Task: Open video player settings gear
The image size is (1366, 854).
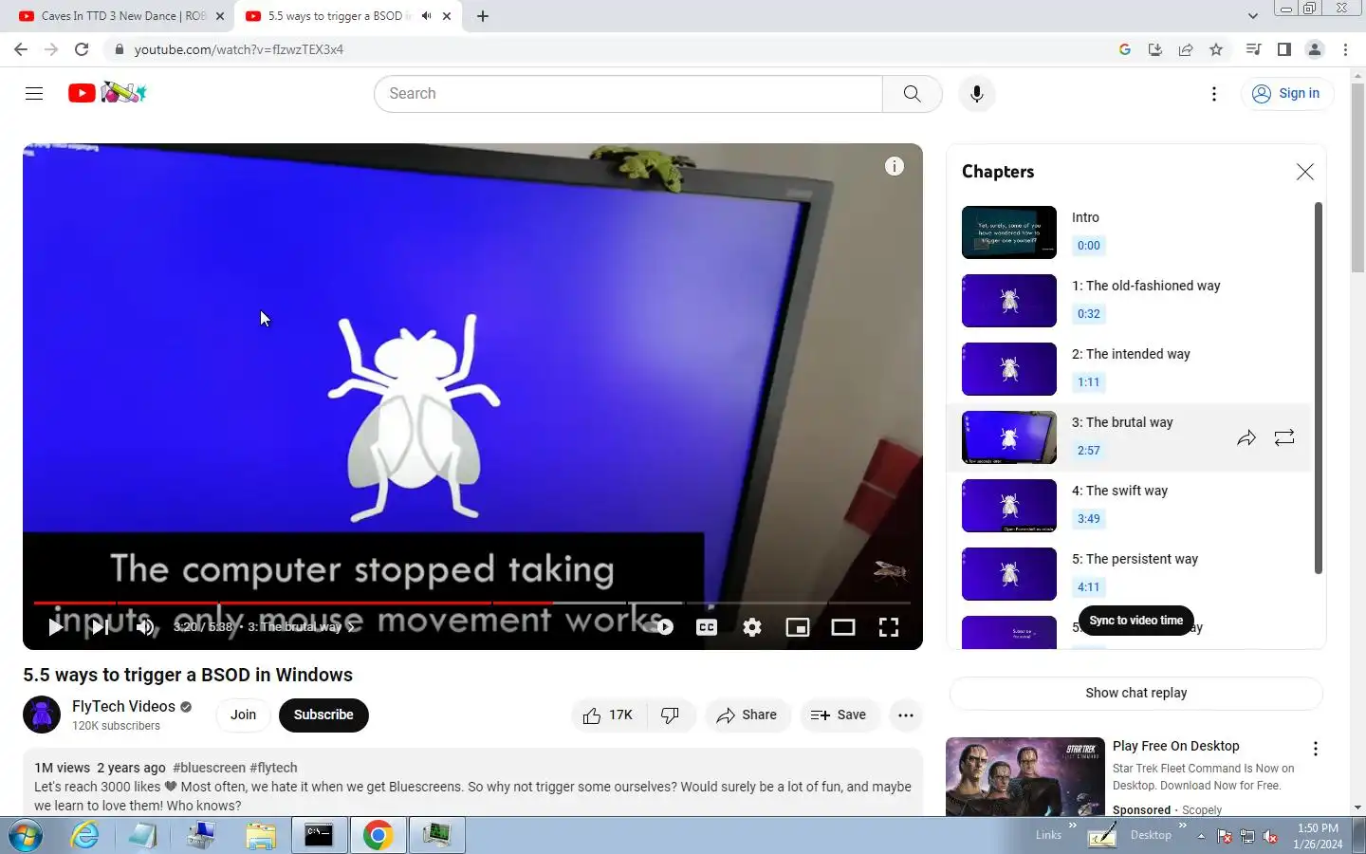Action: (x=752, y=626)
